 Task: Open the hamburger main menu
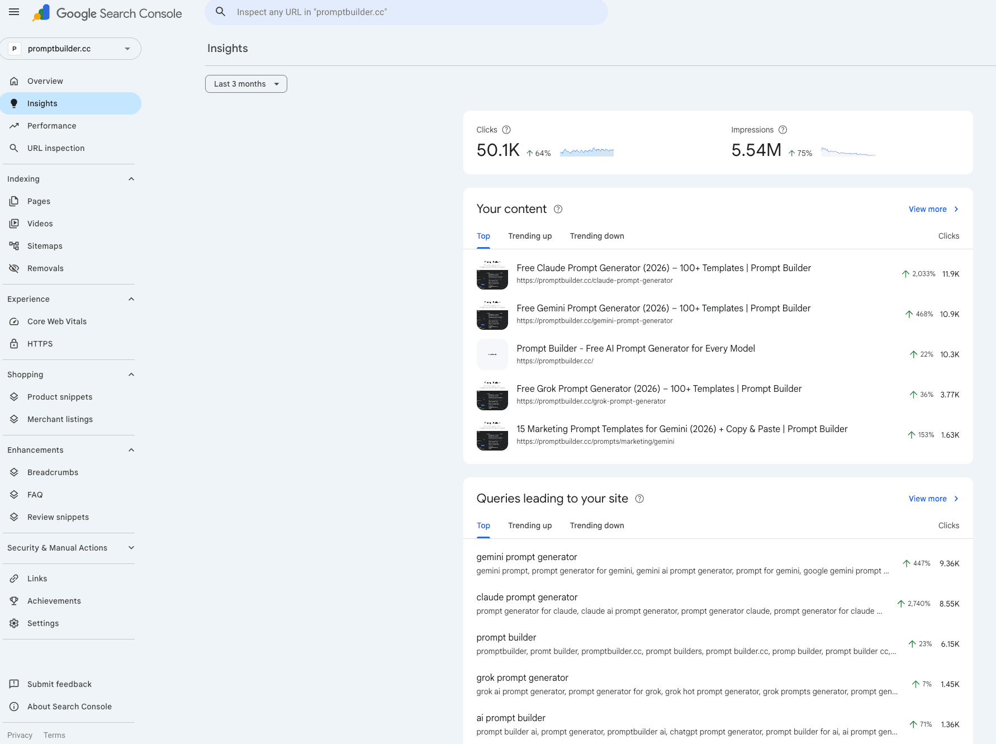(14, 12)
